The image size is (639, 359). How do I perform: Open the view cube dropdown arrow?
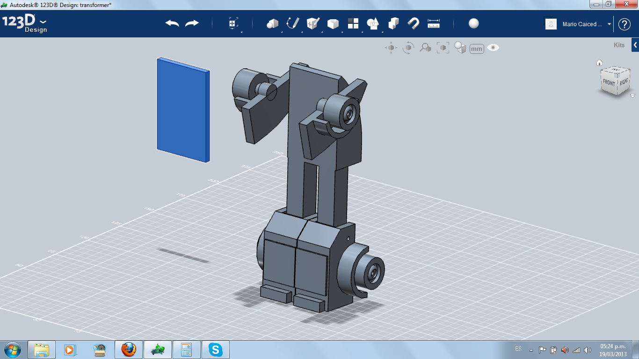point(632,95)
